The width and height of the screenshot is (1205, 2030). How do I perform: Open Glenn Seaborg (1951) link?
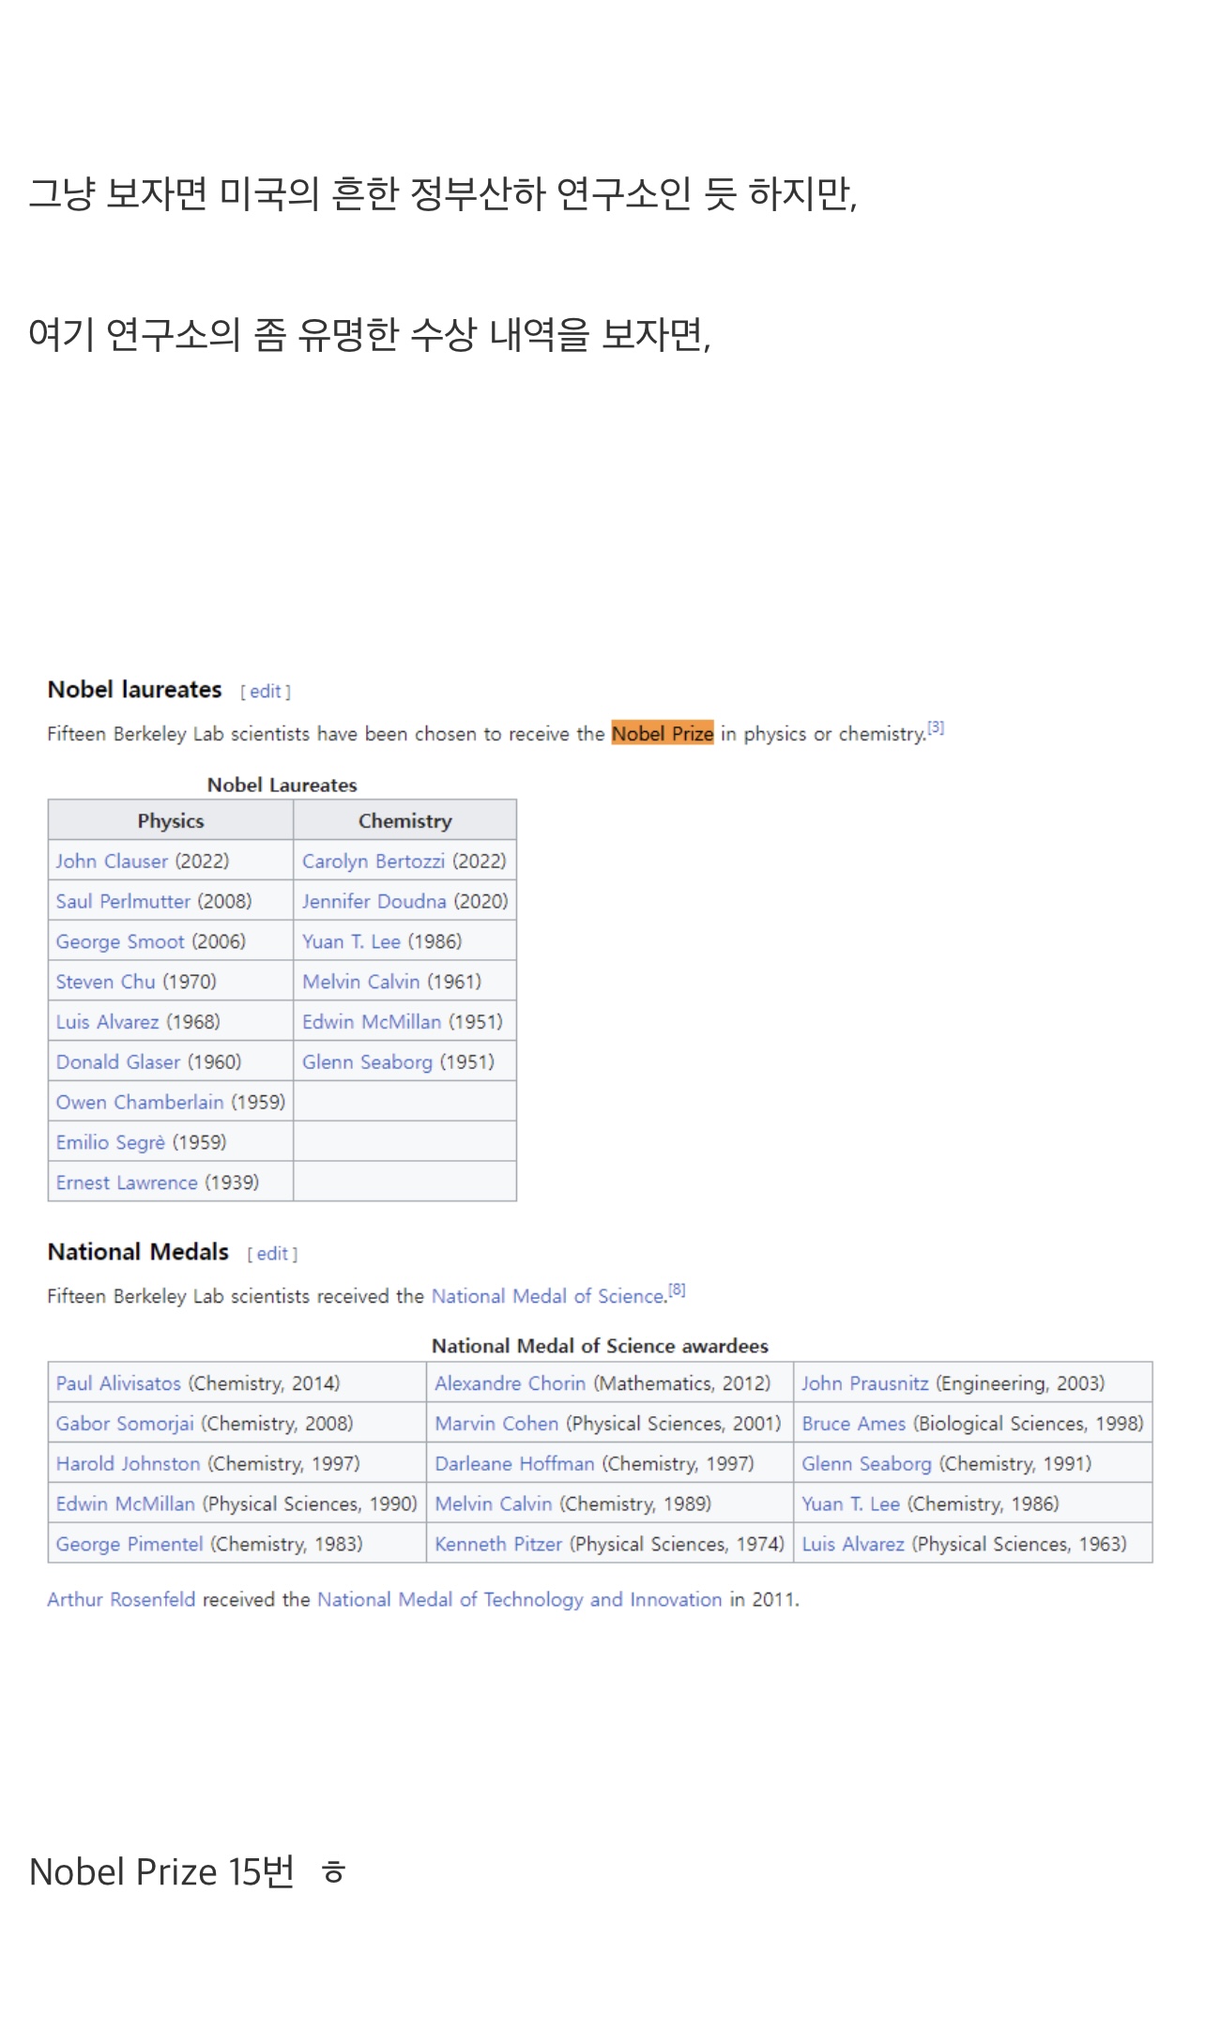tap(367, 1062)
